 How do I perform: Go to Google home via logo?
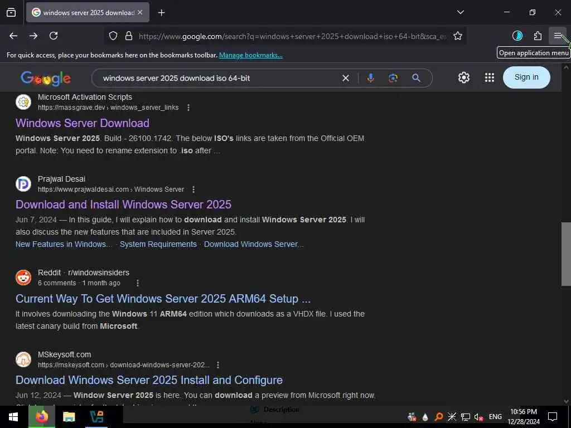click(46, 78)
